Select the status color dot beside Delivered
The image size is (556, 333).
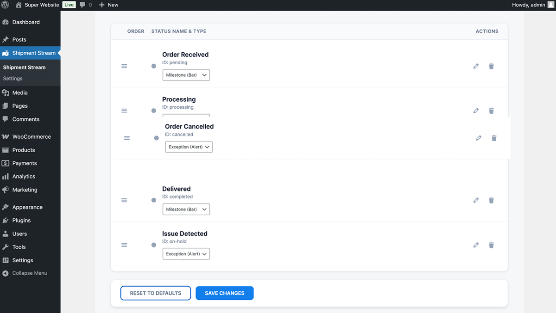[153, 200]
